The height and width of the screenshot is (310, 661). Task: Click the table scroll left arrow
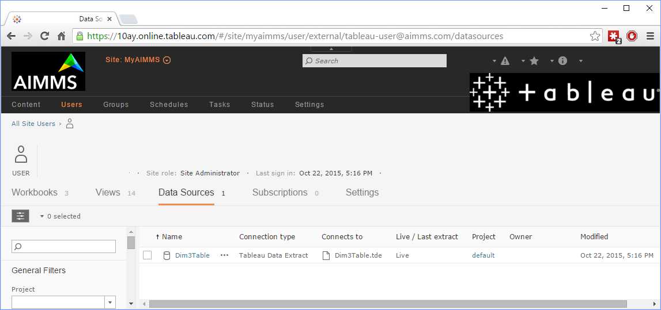click(143, 304)
